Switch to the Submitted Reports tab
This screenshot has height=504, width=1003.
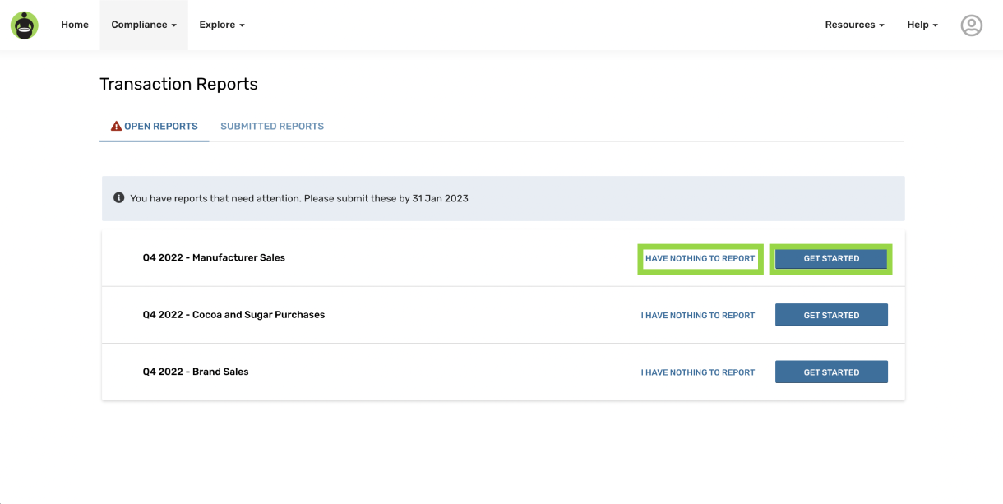(x=272, y=127)
